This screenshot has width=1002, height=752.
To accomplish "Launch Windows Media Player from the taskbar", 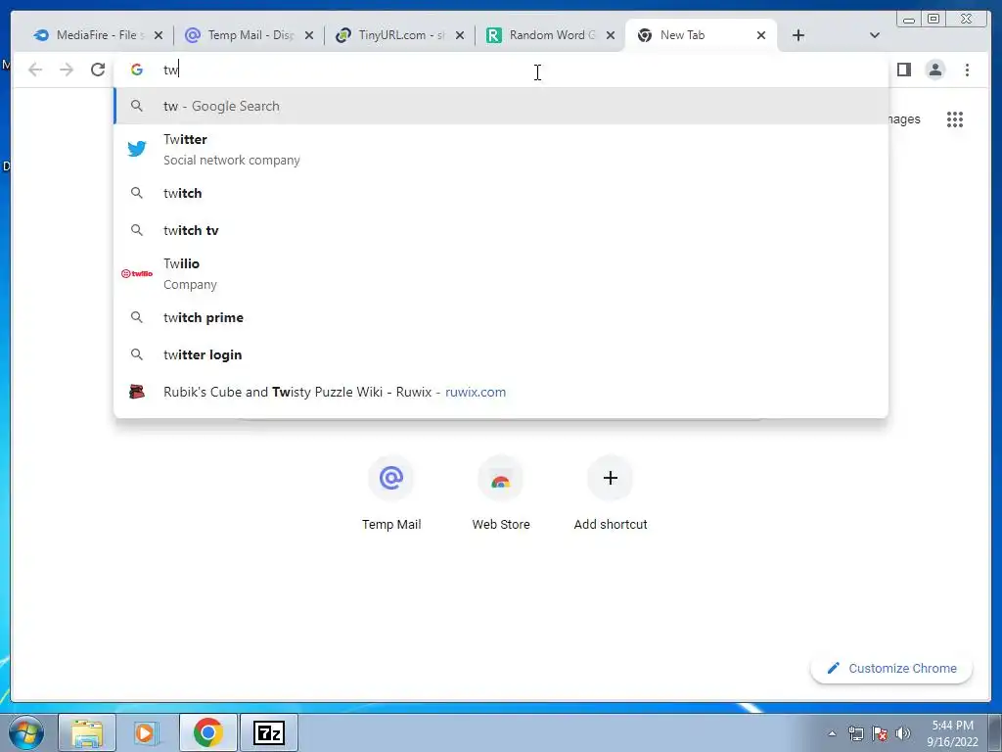I will tap(147, 732).
